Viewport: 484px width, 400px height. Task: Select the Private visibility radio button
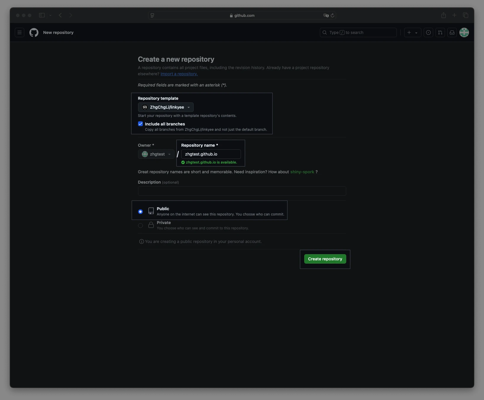pyautogui.click(x=140, y=226)
